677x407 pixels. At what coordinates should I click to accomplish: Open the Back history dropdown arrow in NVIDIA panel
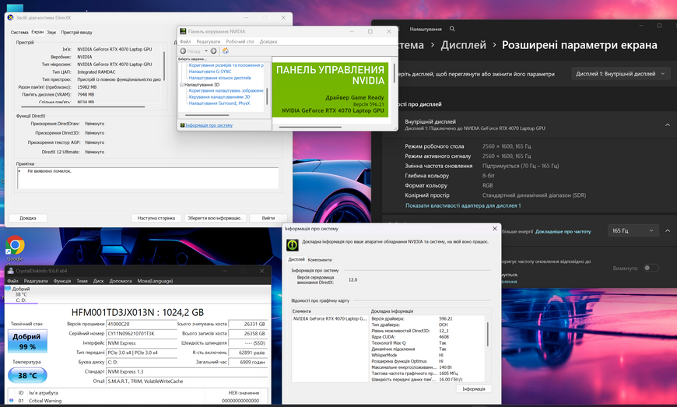pos(206,51)
